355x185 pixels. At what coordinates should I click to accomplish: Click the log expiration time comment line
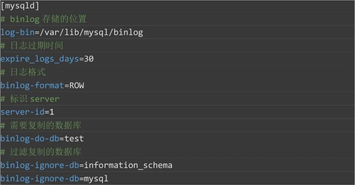pos(32,45)
